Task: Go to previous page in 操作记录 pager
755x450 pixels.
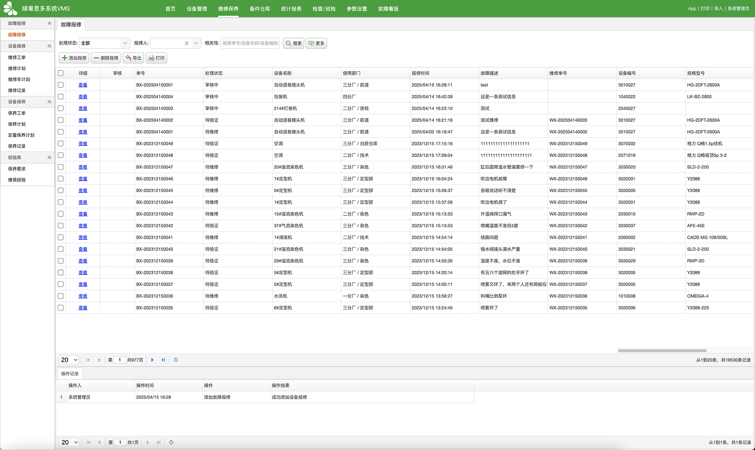Action: point(99,442)
